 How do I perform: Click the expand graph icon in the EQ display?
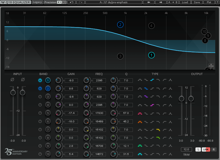point(211,66)
